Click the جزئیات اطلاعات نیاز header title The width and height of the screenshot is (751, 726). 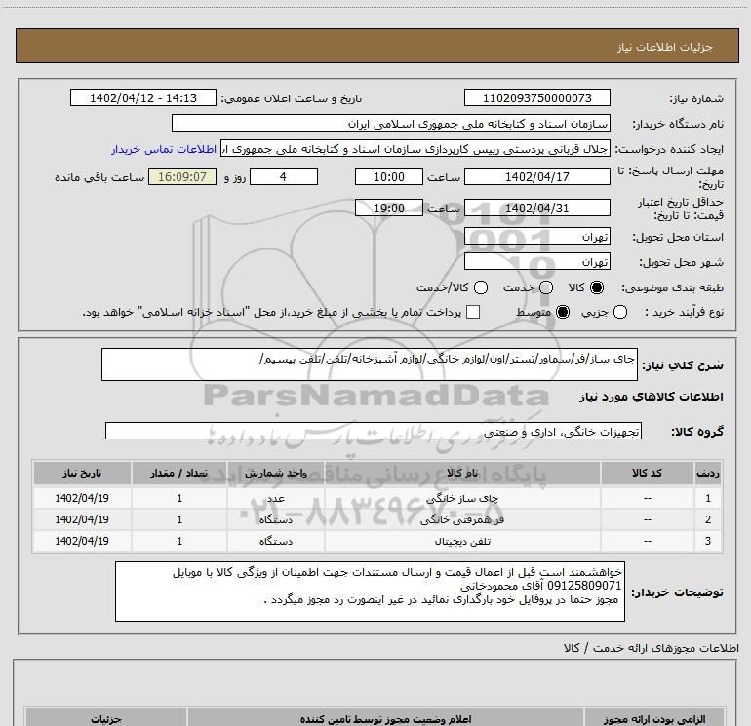pos(665,47)
